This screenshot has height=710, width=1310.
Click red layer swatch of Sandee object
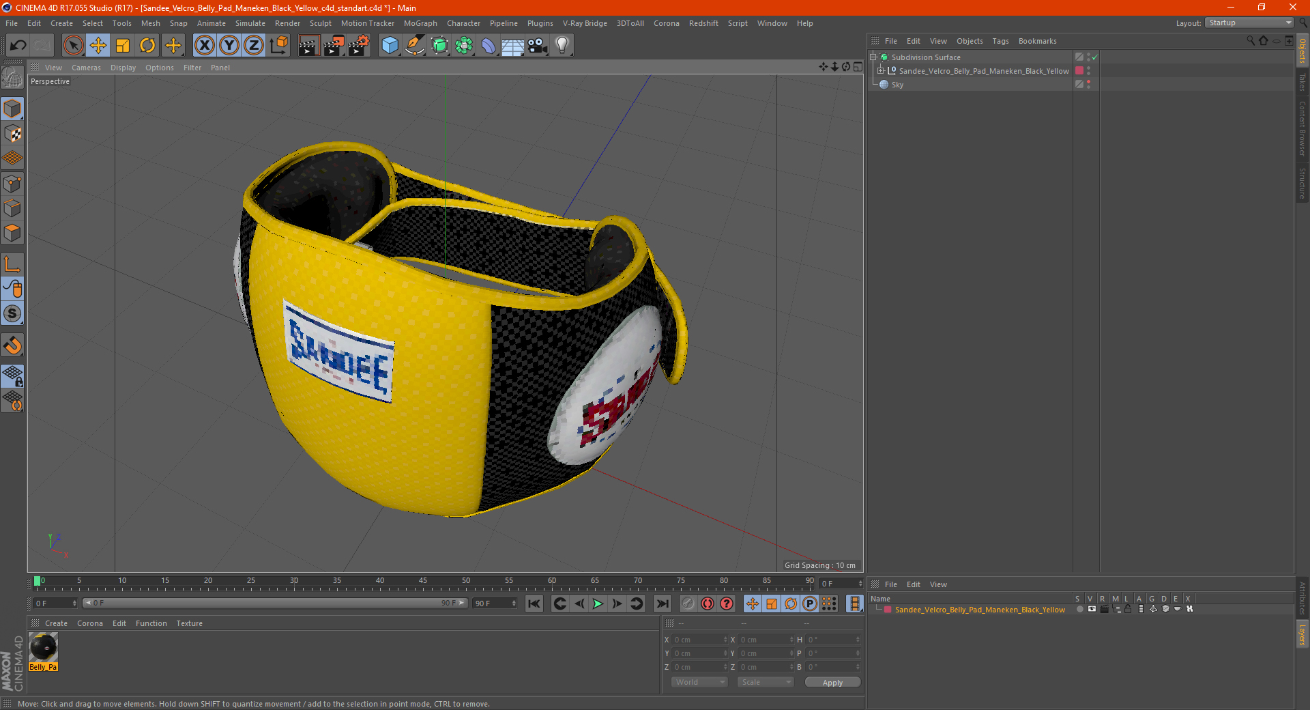click(1079, 70)
